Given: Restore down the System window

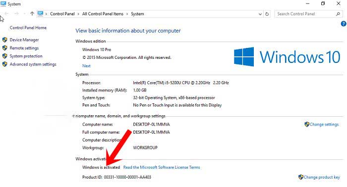Looking at the screenshot, I should point(323,3).
